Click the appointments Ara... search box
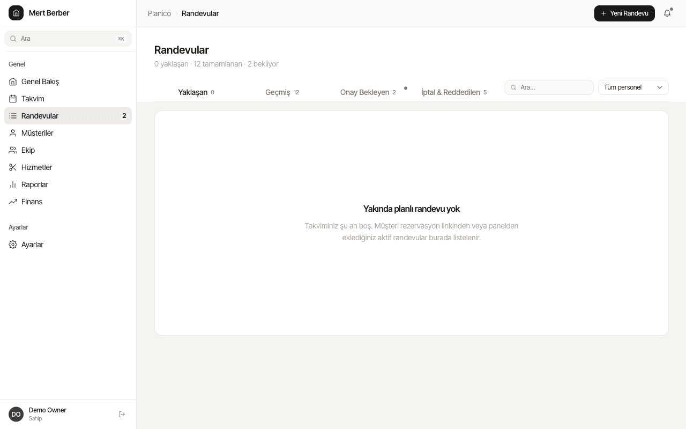Screen dimensions: 686x429 point(549,87)
